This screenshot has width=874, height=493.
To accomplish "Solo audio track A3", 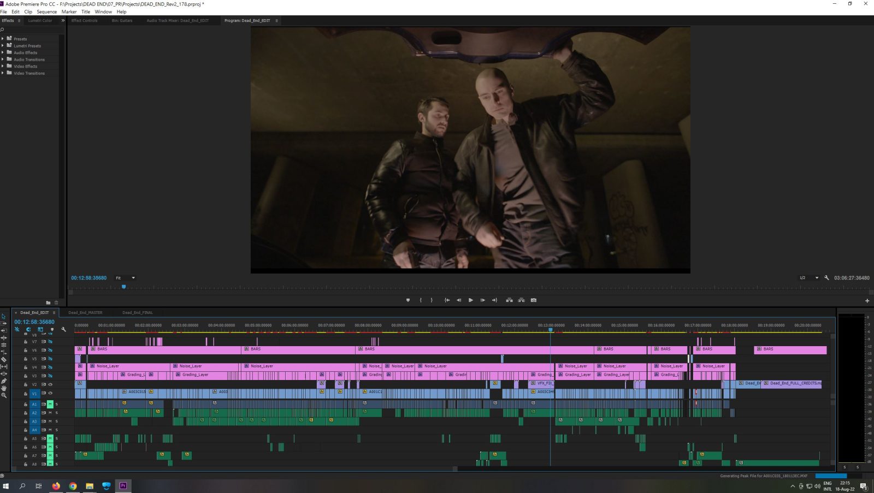I will tap(56, 421).
